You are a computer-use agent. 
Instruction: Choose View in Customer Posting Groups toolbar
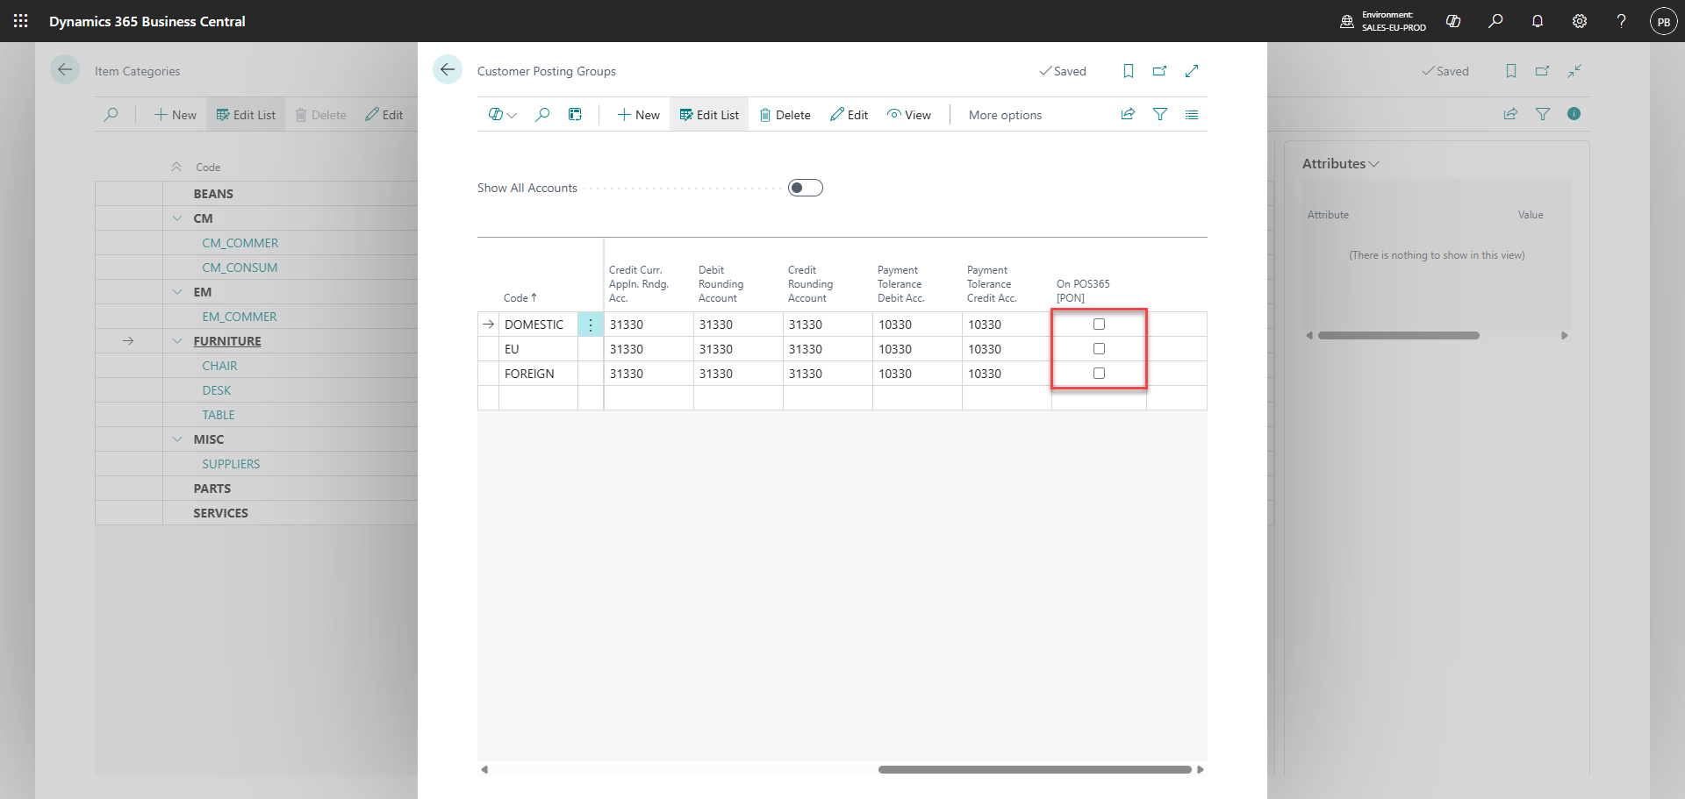pyautogui.click(x=909, y=115)
